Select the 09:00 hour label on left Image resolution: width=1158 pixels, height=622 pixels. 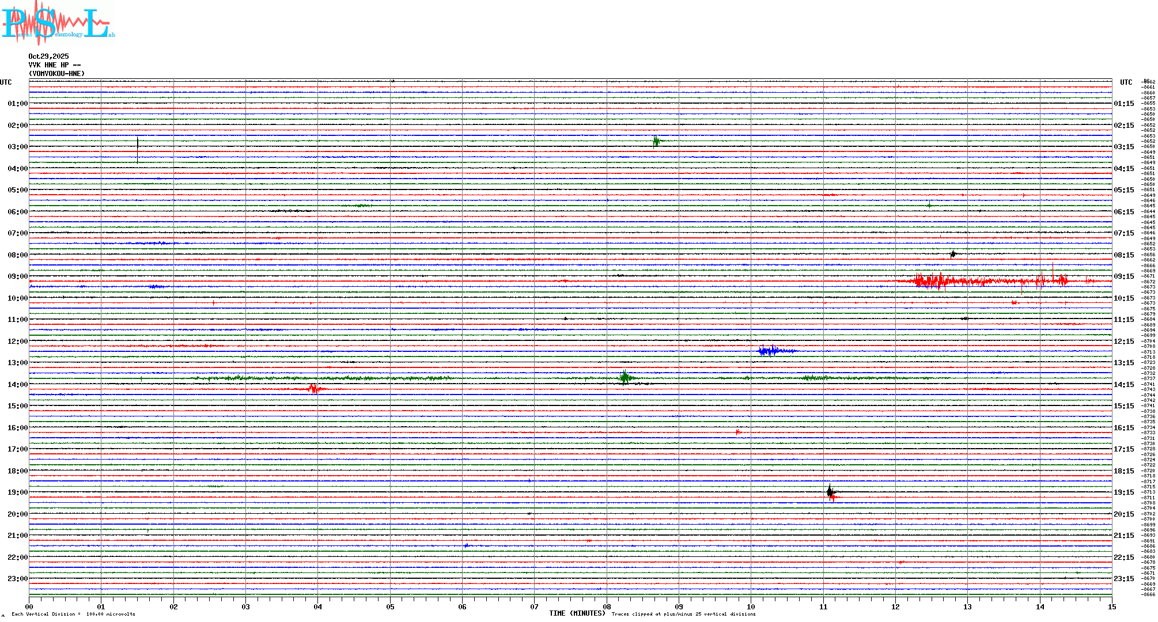[17, 276]
